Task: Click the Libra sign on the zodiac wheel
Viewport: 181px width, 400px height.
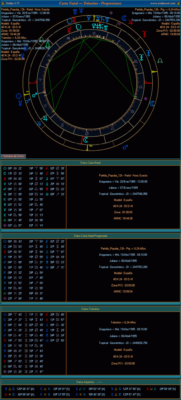Action: point(141,87)
